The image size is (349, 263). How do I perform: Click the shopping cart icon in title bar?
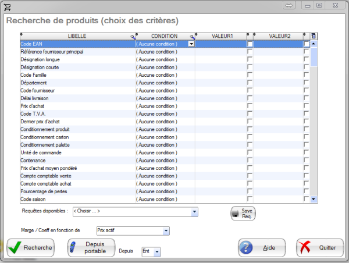(8, 5)
